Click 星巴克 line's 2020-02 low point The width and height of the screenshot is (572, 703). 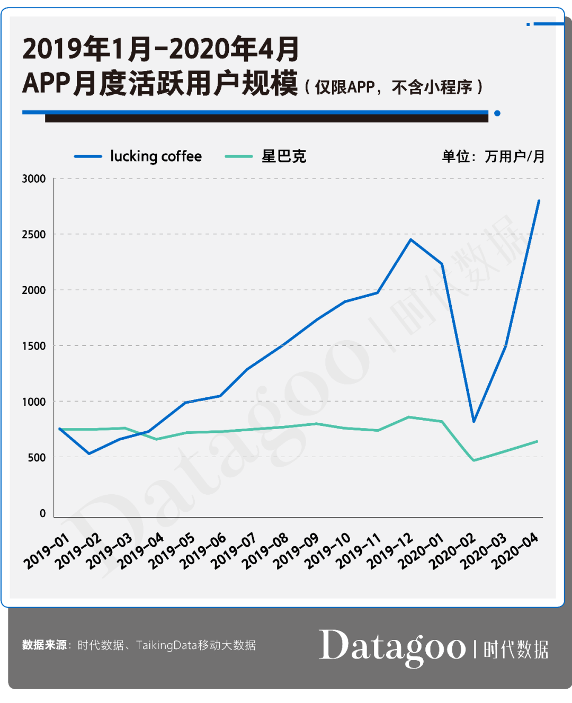473,460
